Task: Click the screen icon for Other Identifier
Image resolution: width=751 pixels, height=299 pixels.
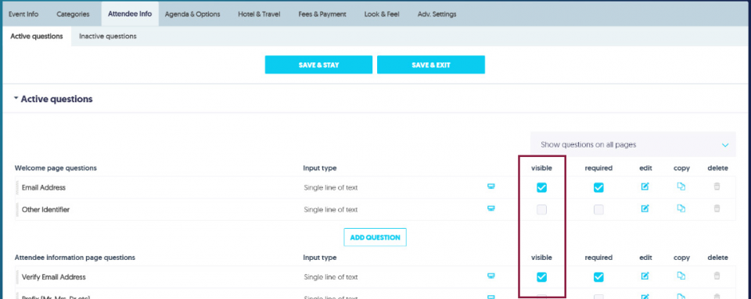Action: coord(491,208)
